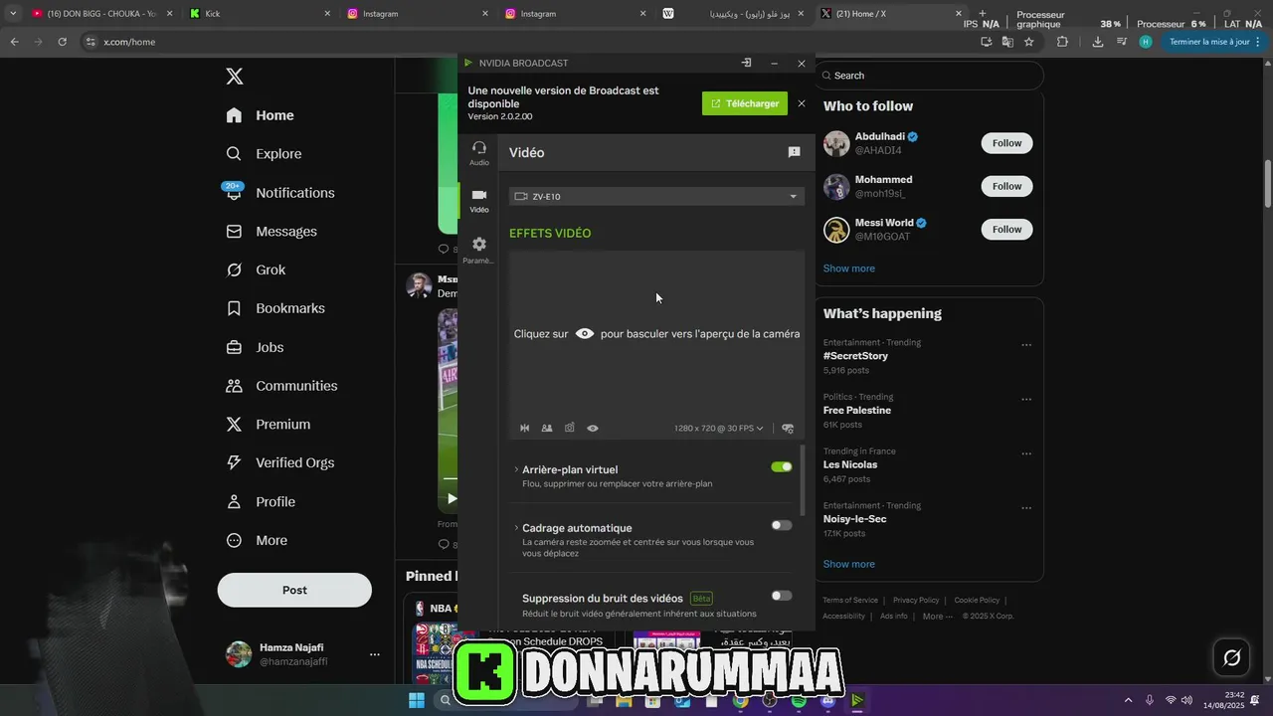Screen dimensions: 1273x716
Task: Click the Grok floating icon at bottom right
Action: pyautogui.click(x=1232, y=657)
